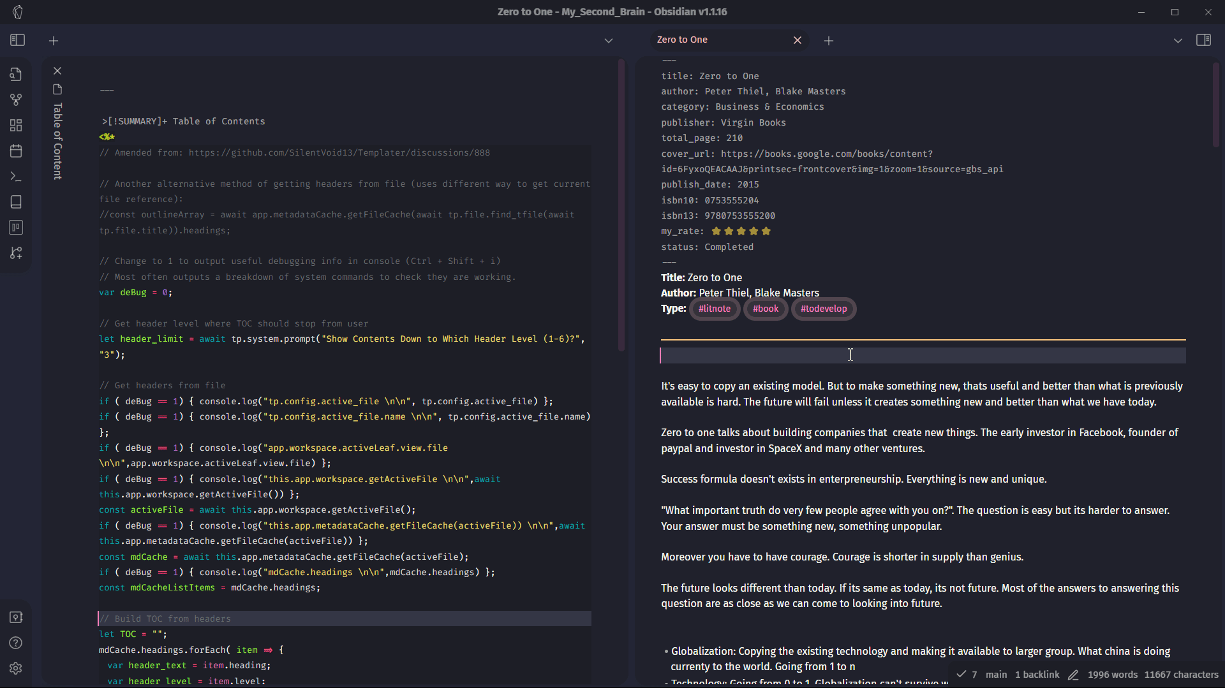Image resolution: width=1225 pixels, height=688 pixels.
Task: Click 'let TOC = "";' code line
Action: click(x=133, y=634)
